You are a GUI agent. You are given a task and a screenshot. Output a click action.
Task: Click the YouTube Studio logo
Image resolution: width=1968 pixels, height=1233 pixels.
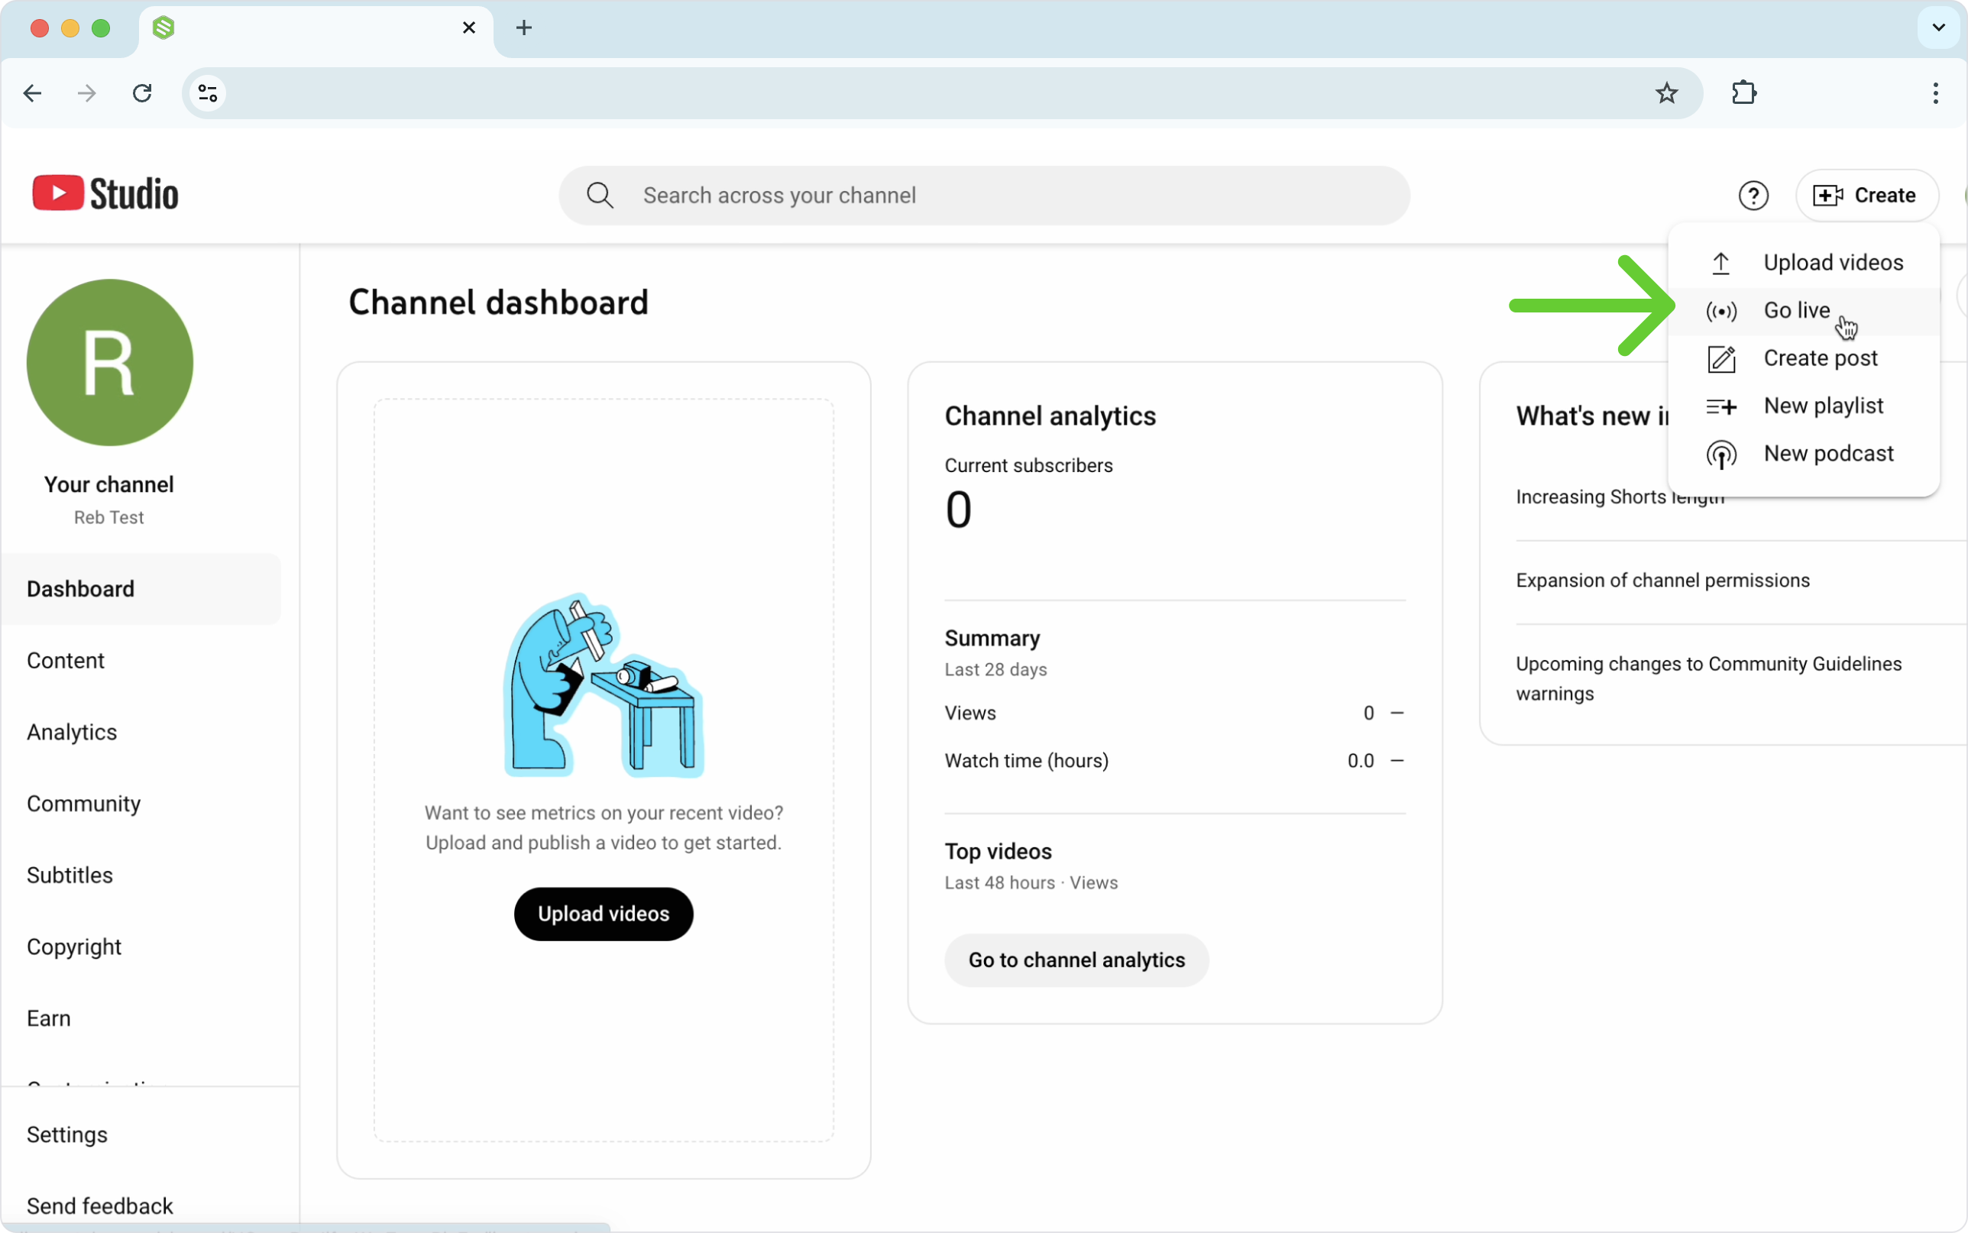pos(105,194)
